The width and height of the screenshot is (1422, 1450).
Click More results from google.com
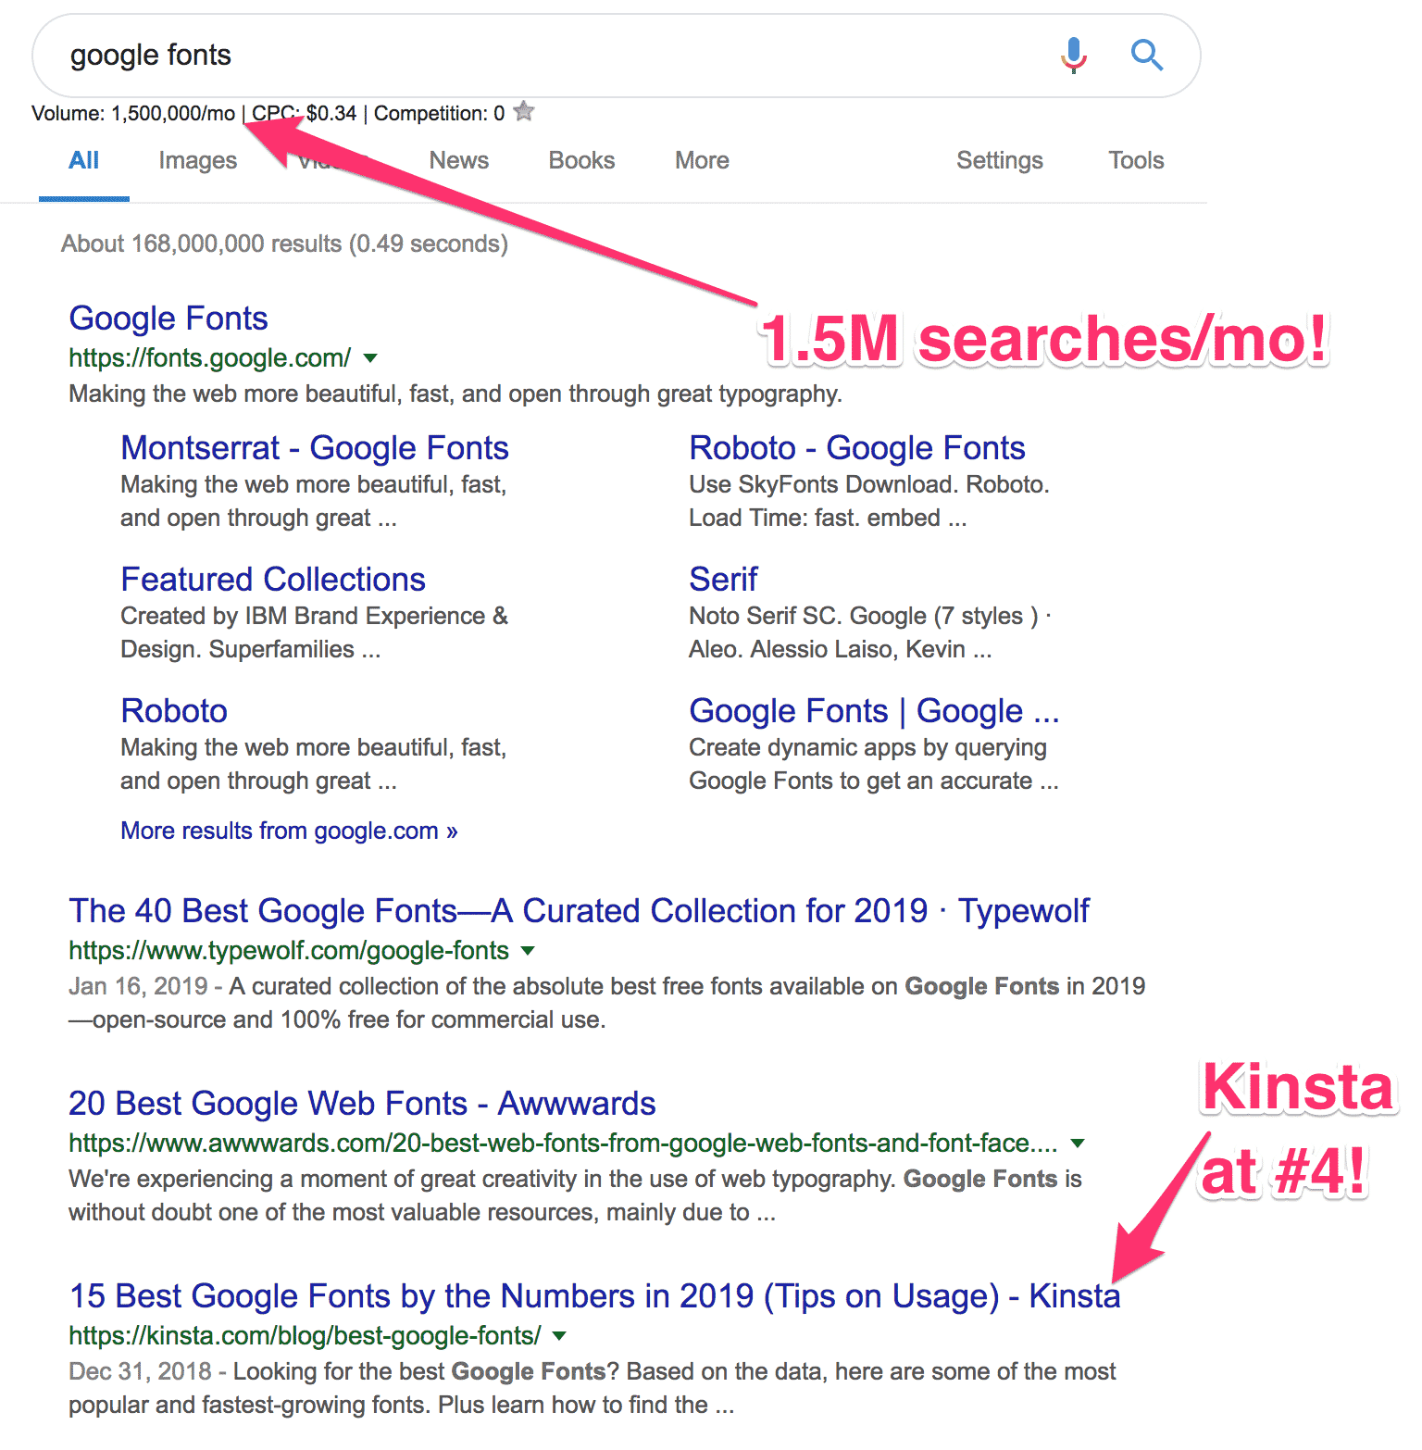tap(289, 831)
